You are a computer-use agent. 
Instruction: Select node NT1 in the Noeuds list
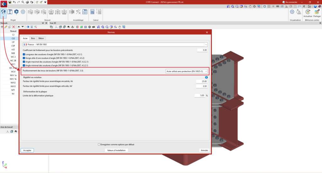[13, 90]
